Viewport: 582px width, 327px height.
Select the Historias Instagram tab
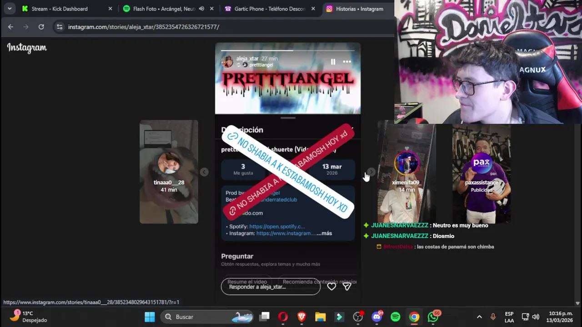pos(359,9)
